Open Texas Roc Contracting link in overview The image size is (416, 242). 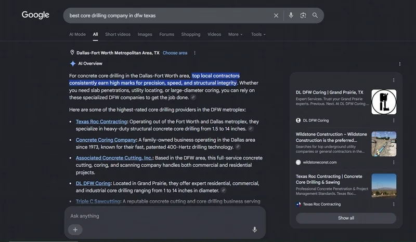[101, 122]
